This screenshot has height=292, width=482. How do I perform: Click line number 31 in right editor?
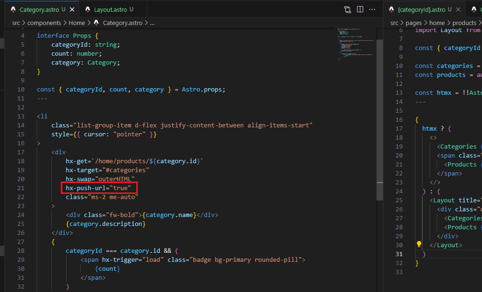pos(399,254)
